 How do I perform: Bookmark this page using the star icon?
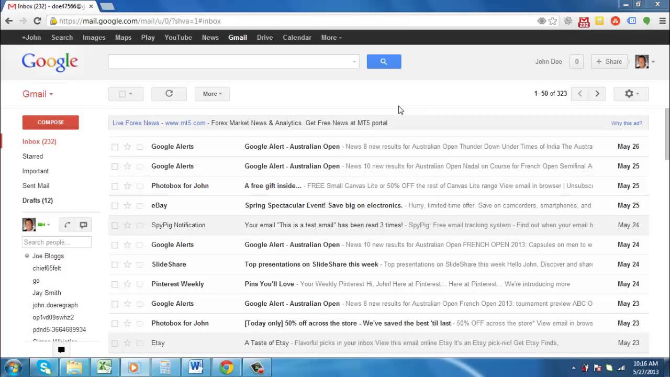(553, 21)
